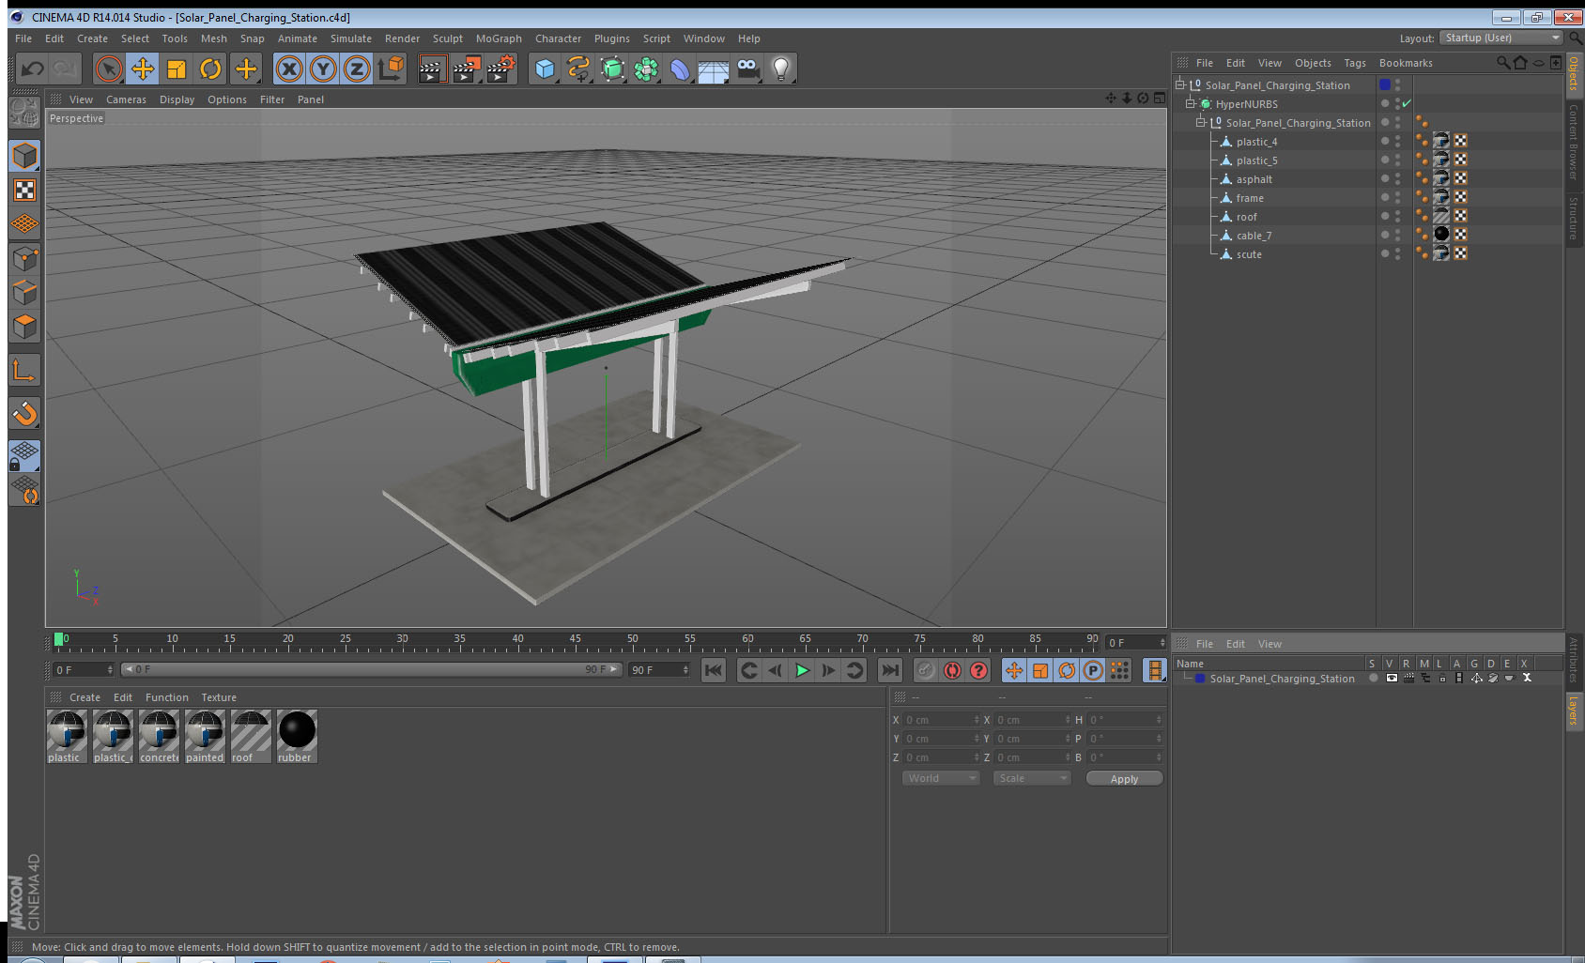
Task: Activate the Move tool
Action: 143,69
